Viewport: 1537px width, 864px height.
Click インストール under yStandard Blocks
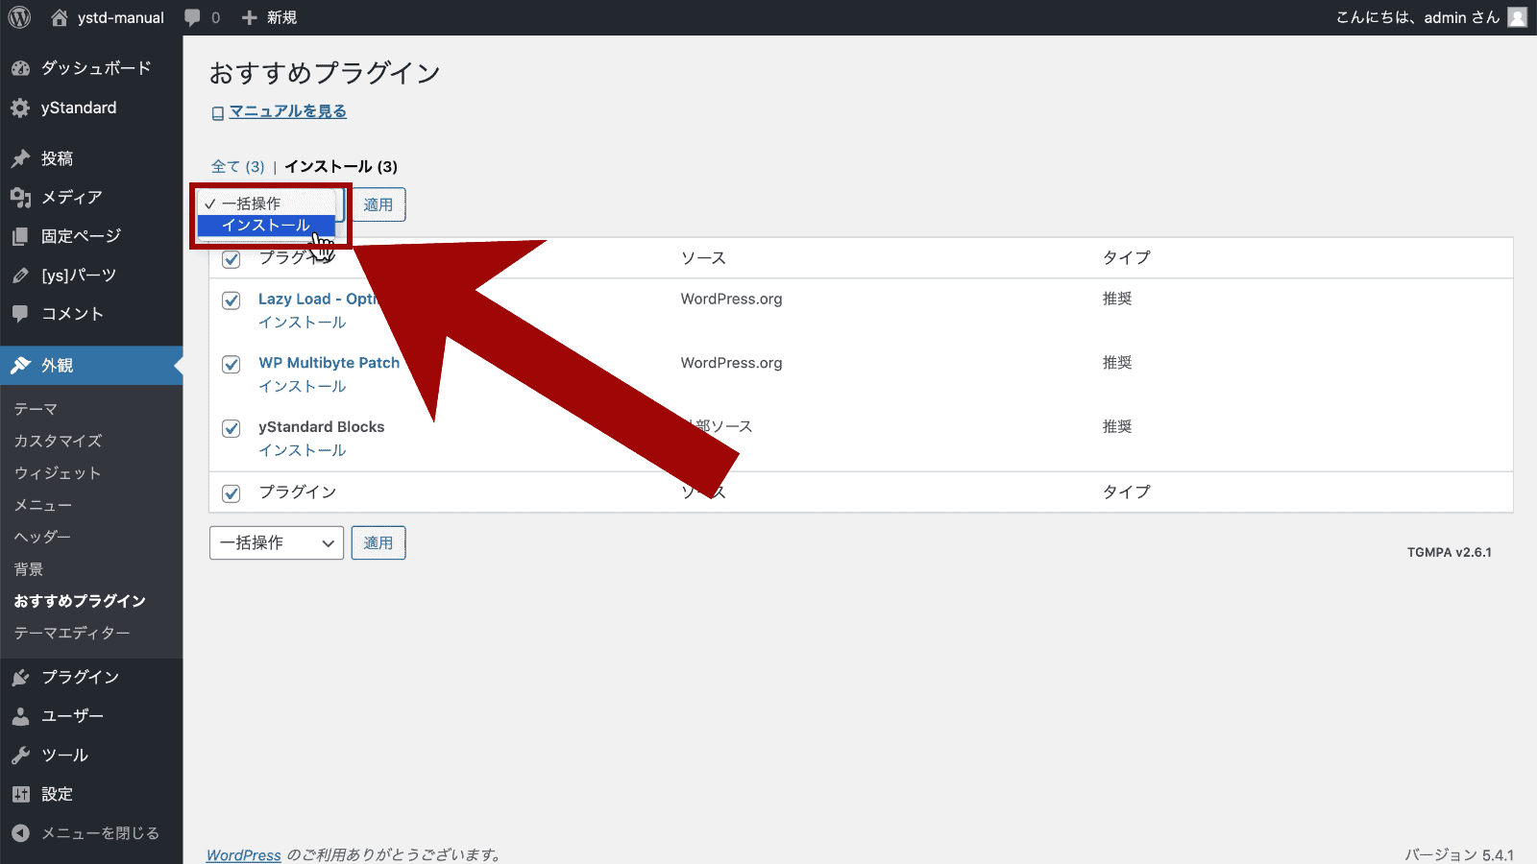click(303, 450)
